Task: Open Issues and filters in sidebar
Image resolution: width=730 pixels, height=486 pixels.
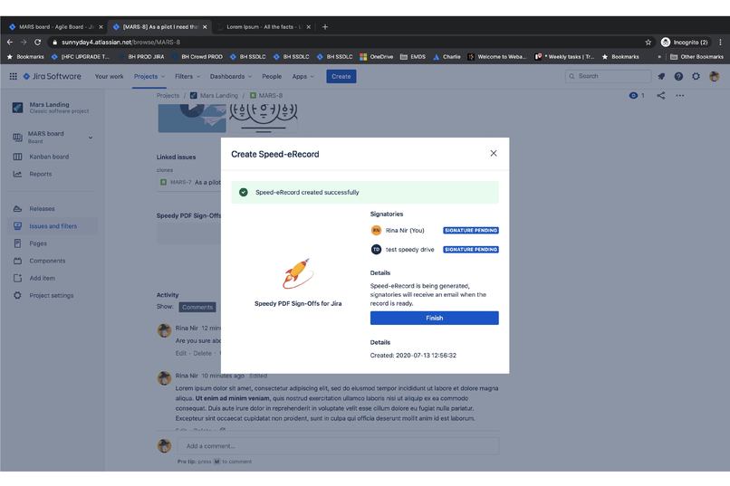Action: click(53, 226)
